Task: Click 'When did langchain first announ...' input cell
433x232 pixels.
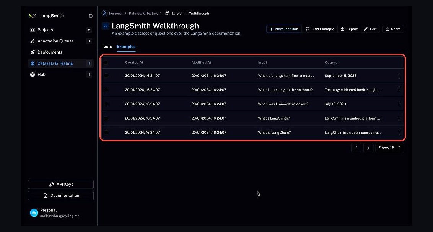Action: (286, 76)
